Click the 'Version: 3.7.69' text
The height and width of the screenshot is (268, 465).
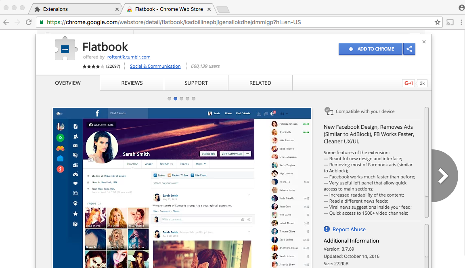click(339, 249)
